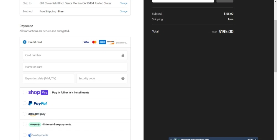Screen dimensions: 277x140
Task: Show more card types via 'and more...'
Action: [121, 43]
